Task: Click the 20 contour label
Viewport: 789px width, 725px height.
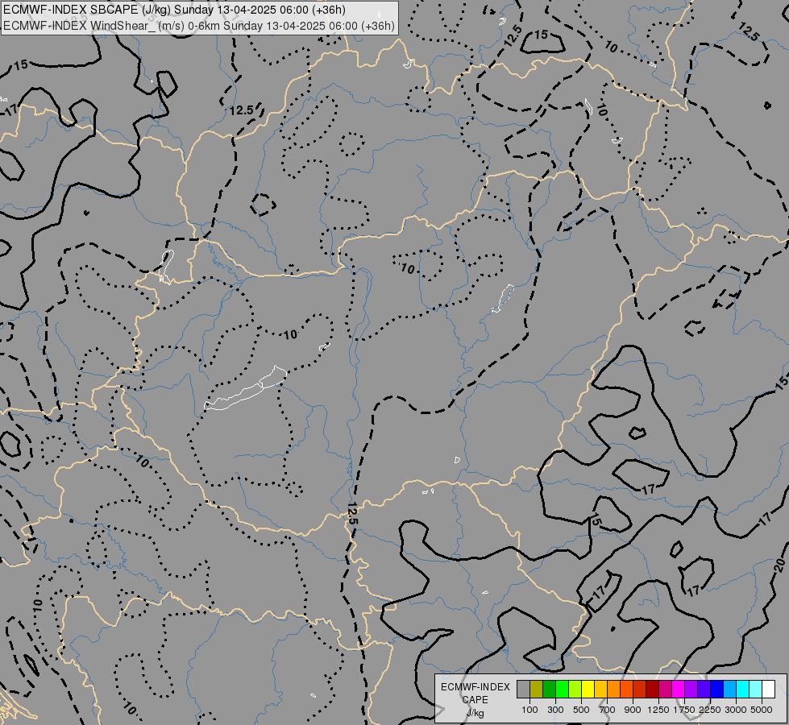Action: (779, 566)
